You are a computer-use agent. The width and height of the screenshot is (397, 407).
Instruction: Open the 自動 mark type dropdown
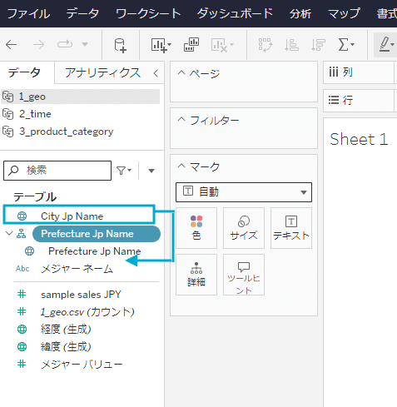point(244,192)
